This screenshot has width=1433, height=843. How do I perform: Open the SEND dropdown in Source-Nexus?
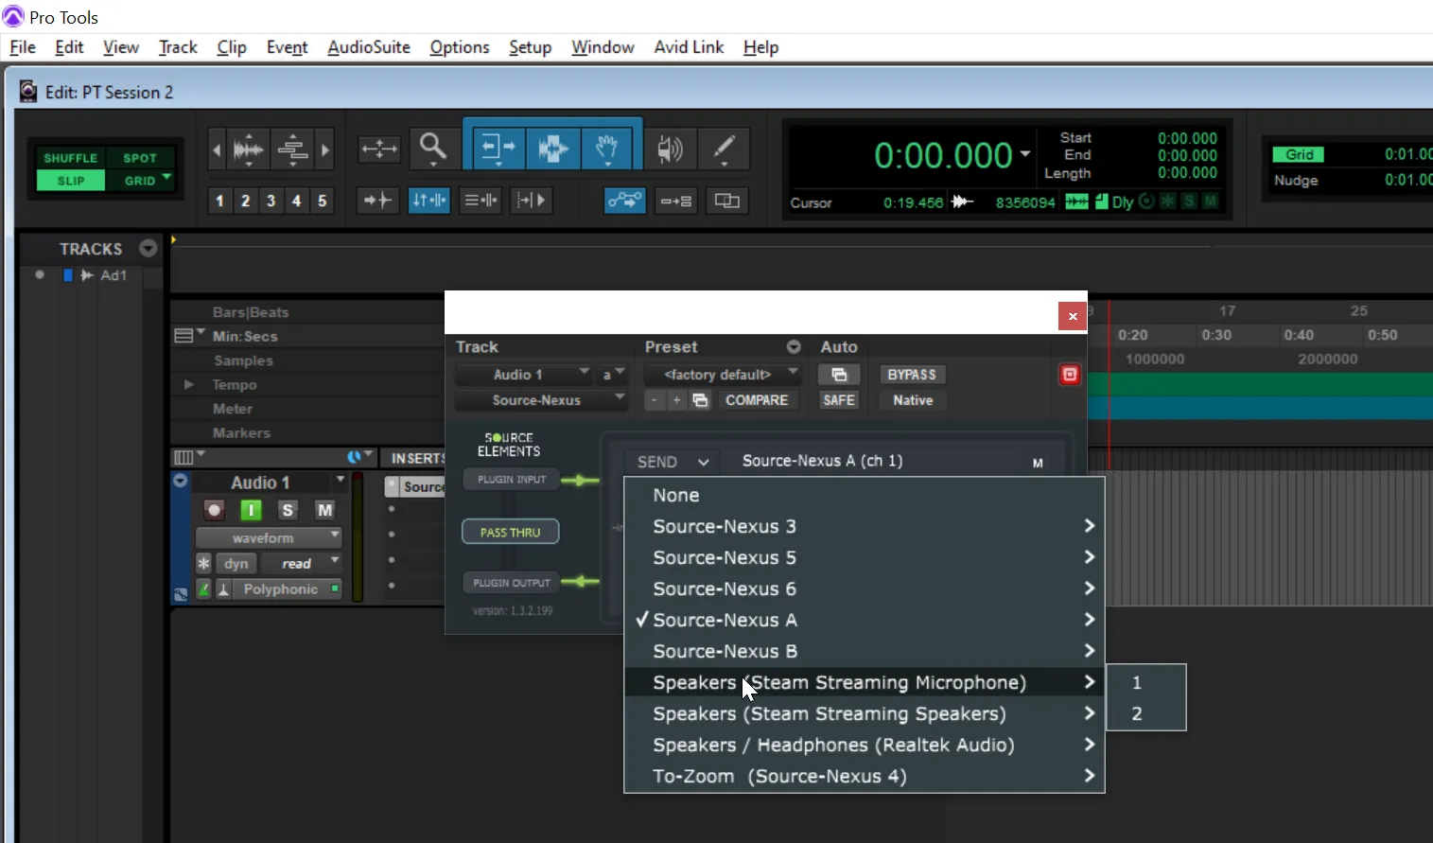tap(673, 462)
